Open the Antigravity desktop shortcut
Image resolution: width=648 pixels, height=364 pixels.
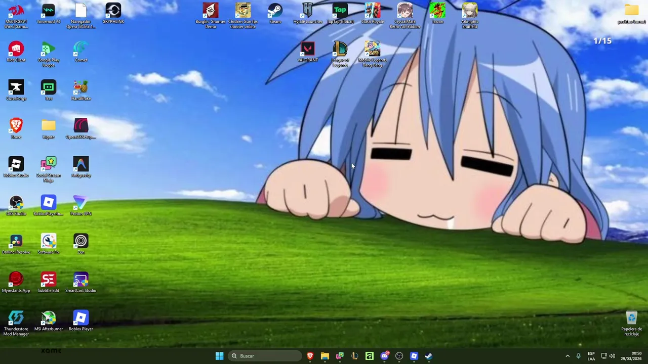click(x=80, y=168)
